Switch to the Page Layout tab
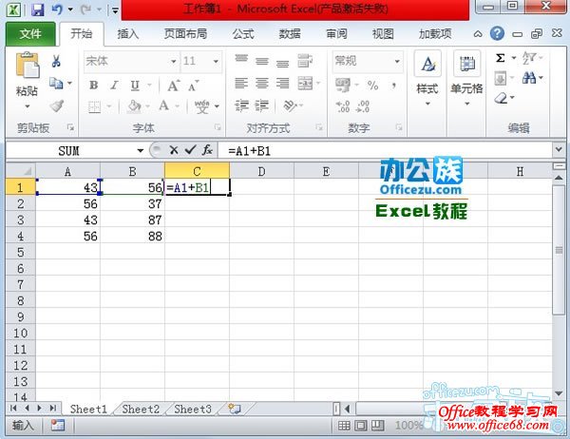Viewport: 570px width, 439px height. pos(185,34)
